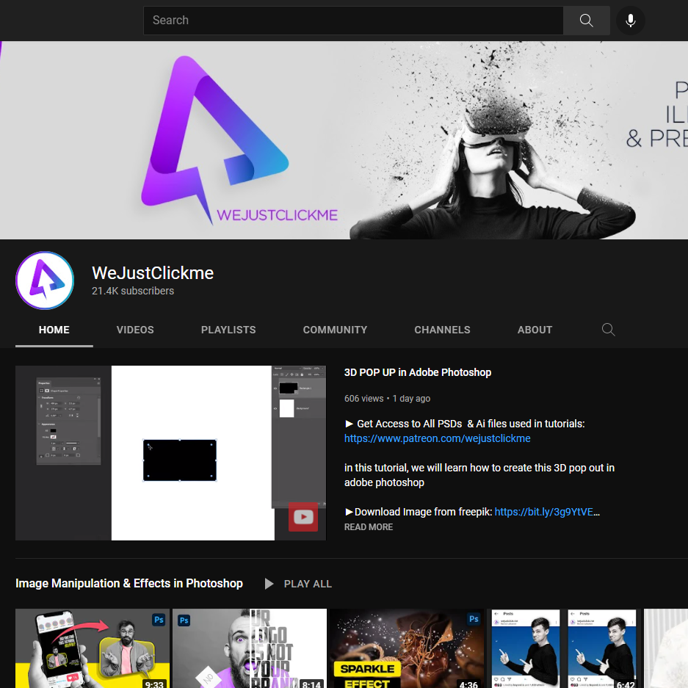Click the 606 views text

(x=363, y=399)
